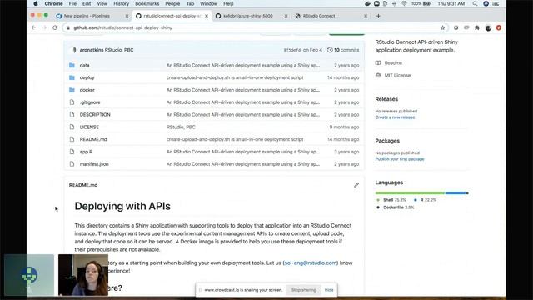Click Create a new release
533x300 pixels.
[395, 117]
